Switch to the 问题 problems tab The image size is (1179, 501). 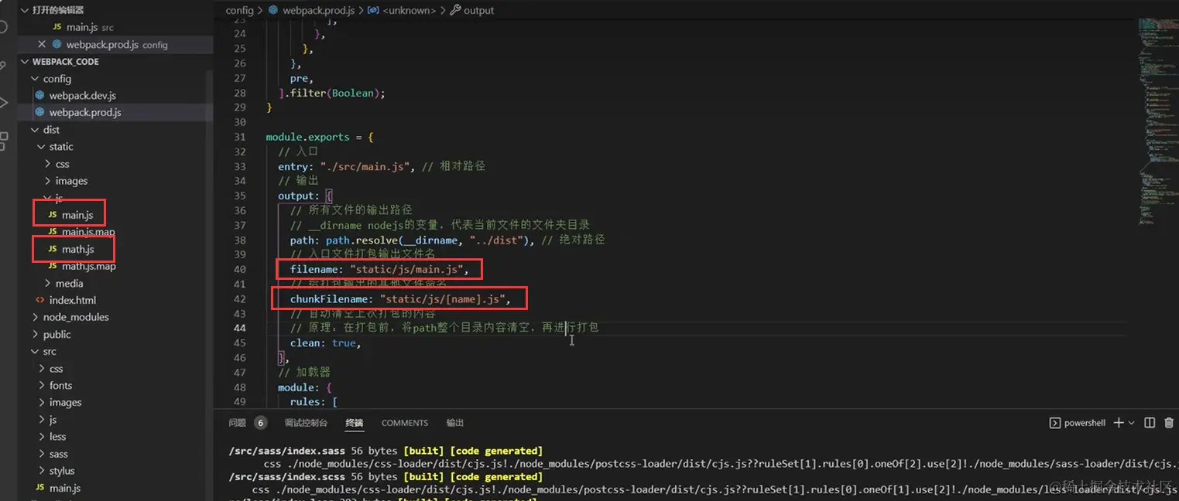[238, 423]
